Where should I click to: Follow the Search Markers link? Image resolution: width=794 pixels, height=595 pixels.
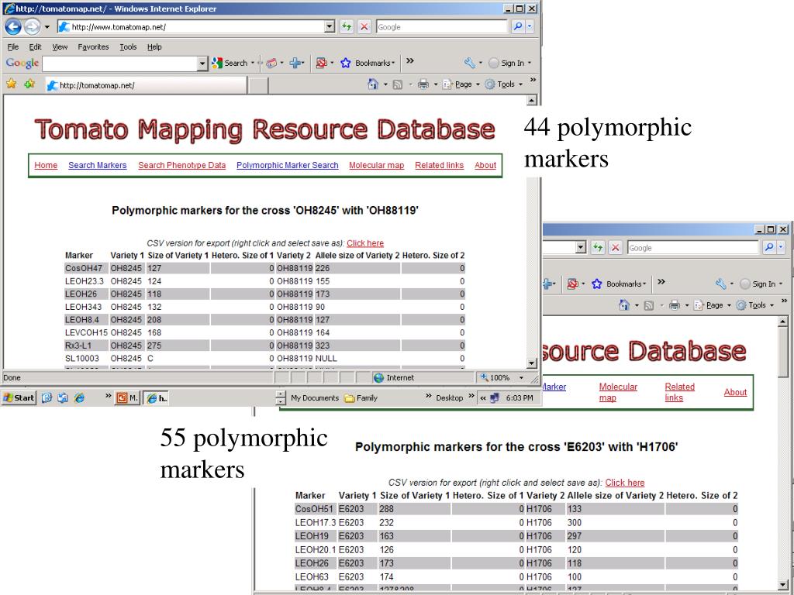pyautogui.click(x=97, y=165)
